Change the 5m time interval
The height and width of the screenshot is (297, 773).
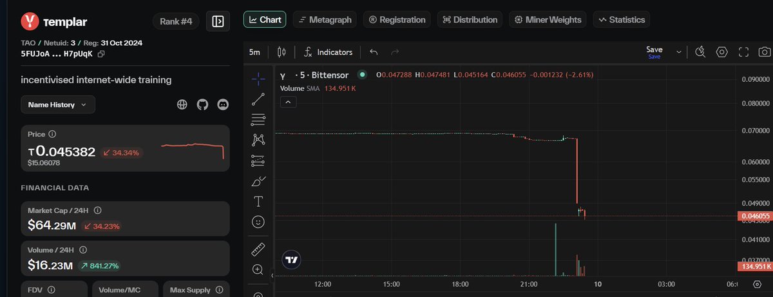254,52
